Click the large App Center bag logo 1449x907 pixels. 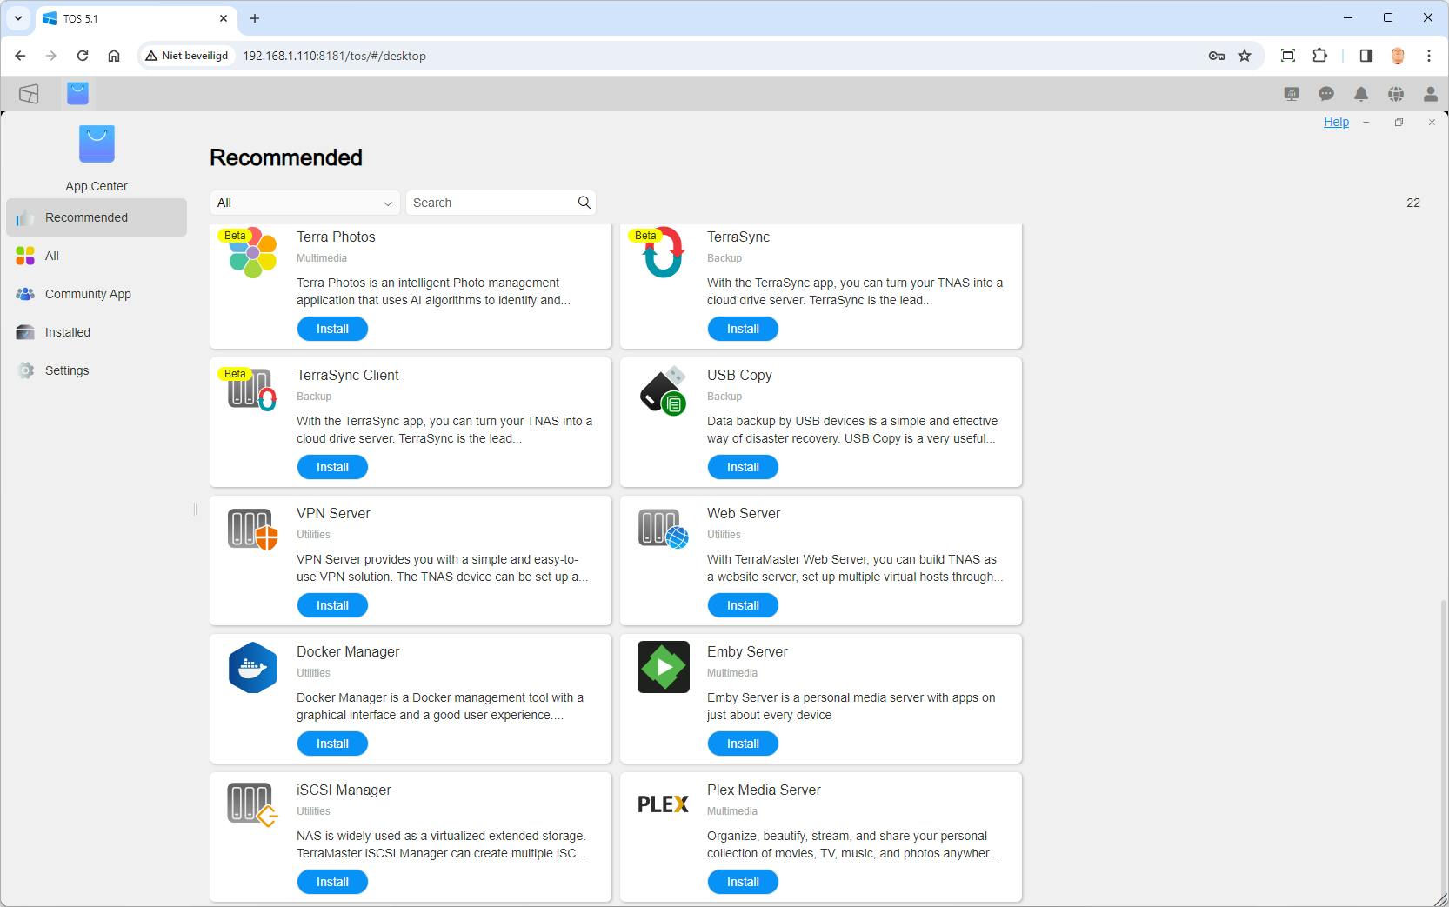[x=97, y=144]
